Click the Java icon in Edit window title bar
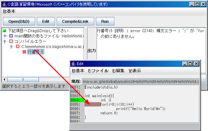The image size is (208, 131). click(x=73, y=64)
